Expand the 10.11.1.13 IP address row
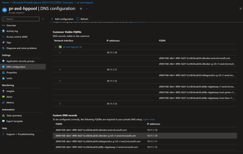Image resolution: width=243 pixels, height=154 pixels. [x=60, y=104]
